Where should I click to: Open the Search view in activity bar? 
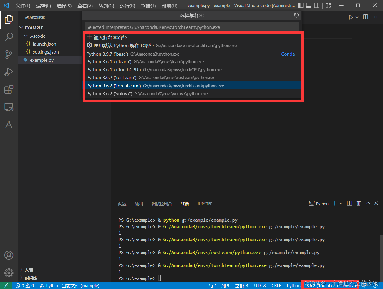pos(9,37)
